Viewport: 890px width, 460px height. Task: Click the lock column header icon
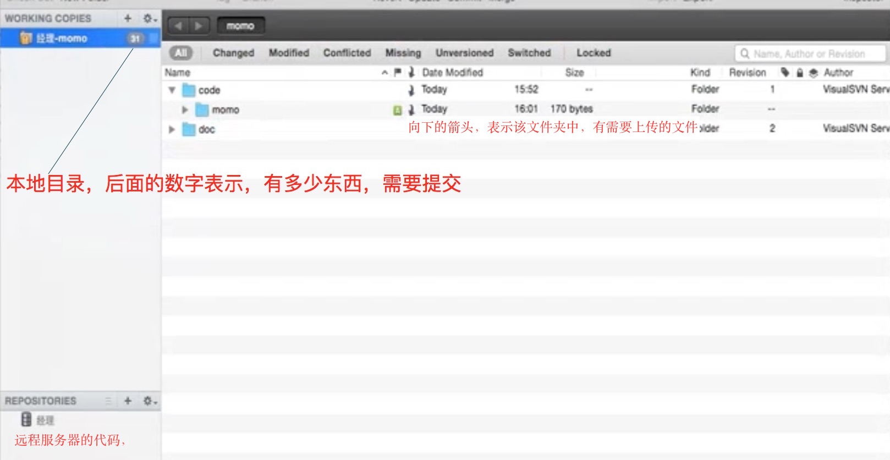800,73
